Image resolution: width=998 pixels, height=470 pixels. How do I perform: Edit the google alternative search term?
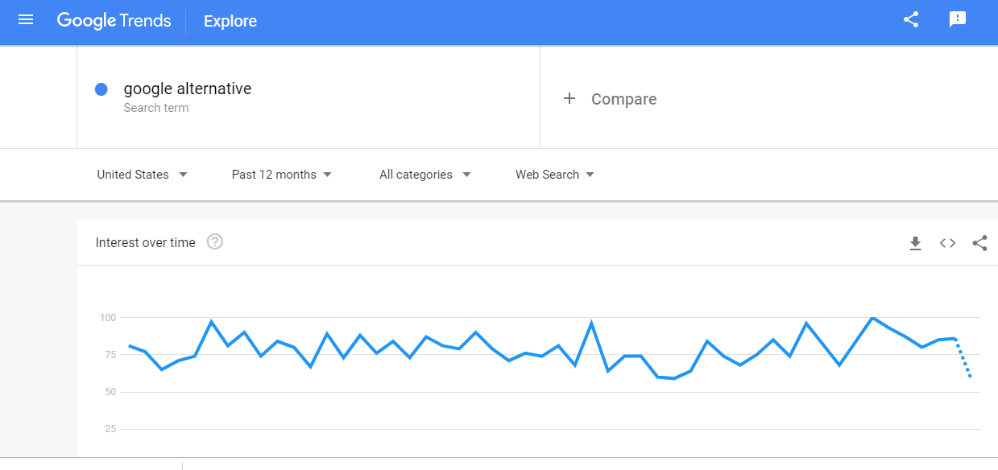pyautogui.click(x=187, y=89)
